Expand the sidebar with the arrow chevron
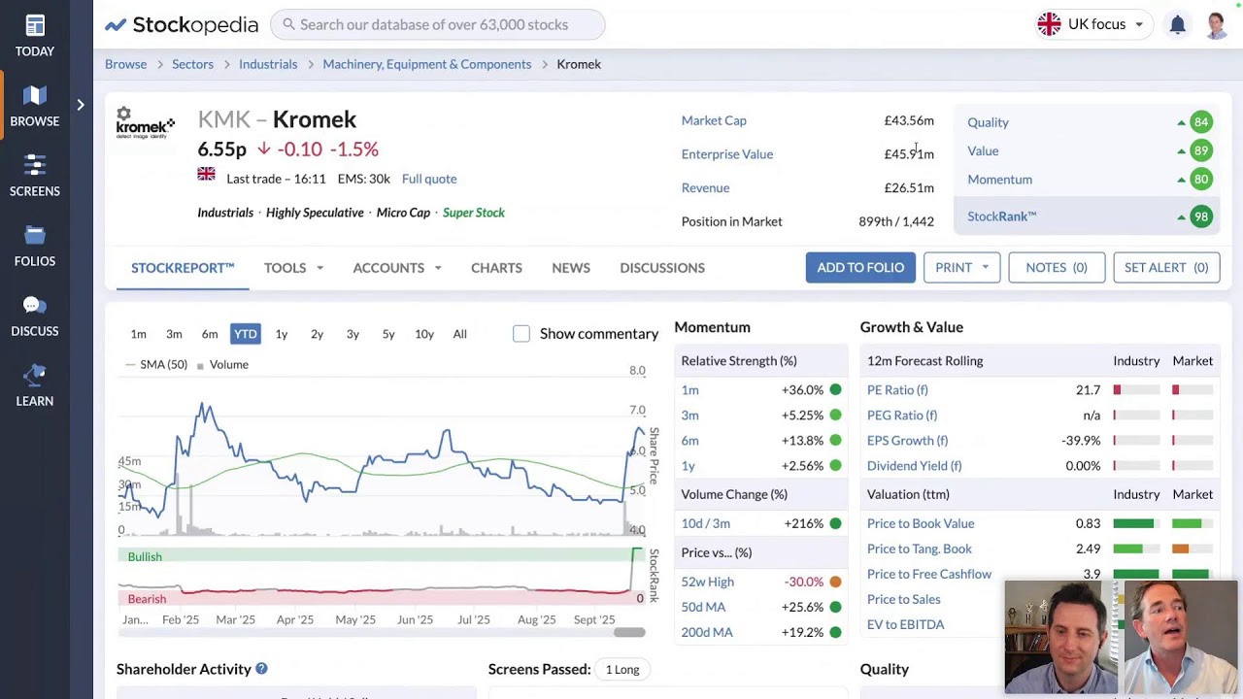This screenshot has width=1243, height=699. [81, 105]
